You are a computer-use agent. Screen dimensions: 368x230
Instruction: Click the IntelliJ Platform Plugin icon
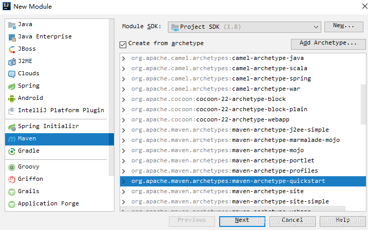coord(12,111)
